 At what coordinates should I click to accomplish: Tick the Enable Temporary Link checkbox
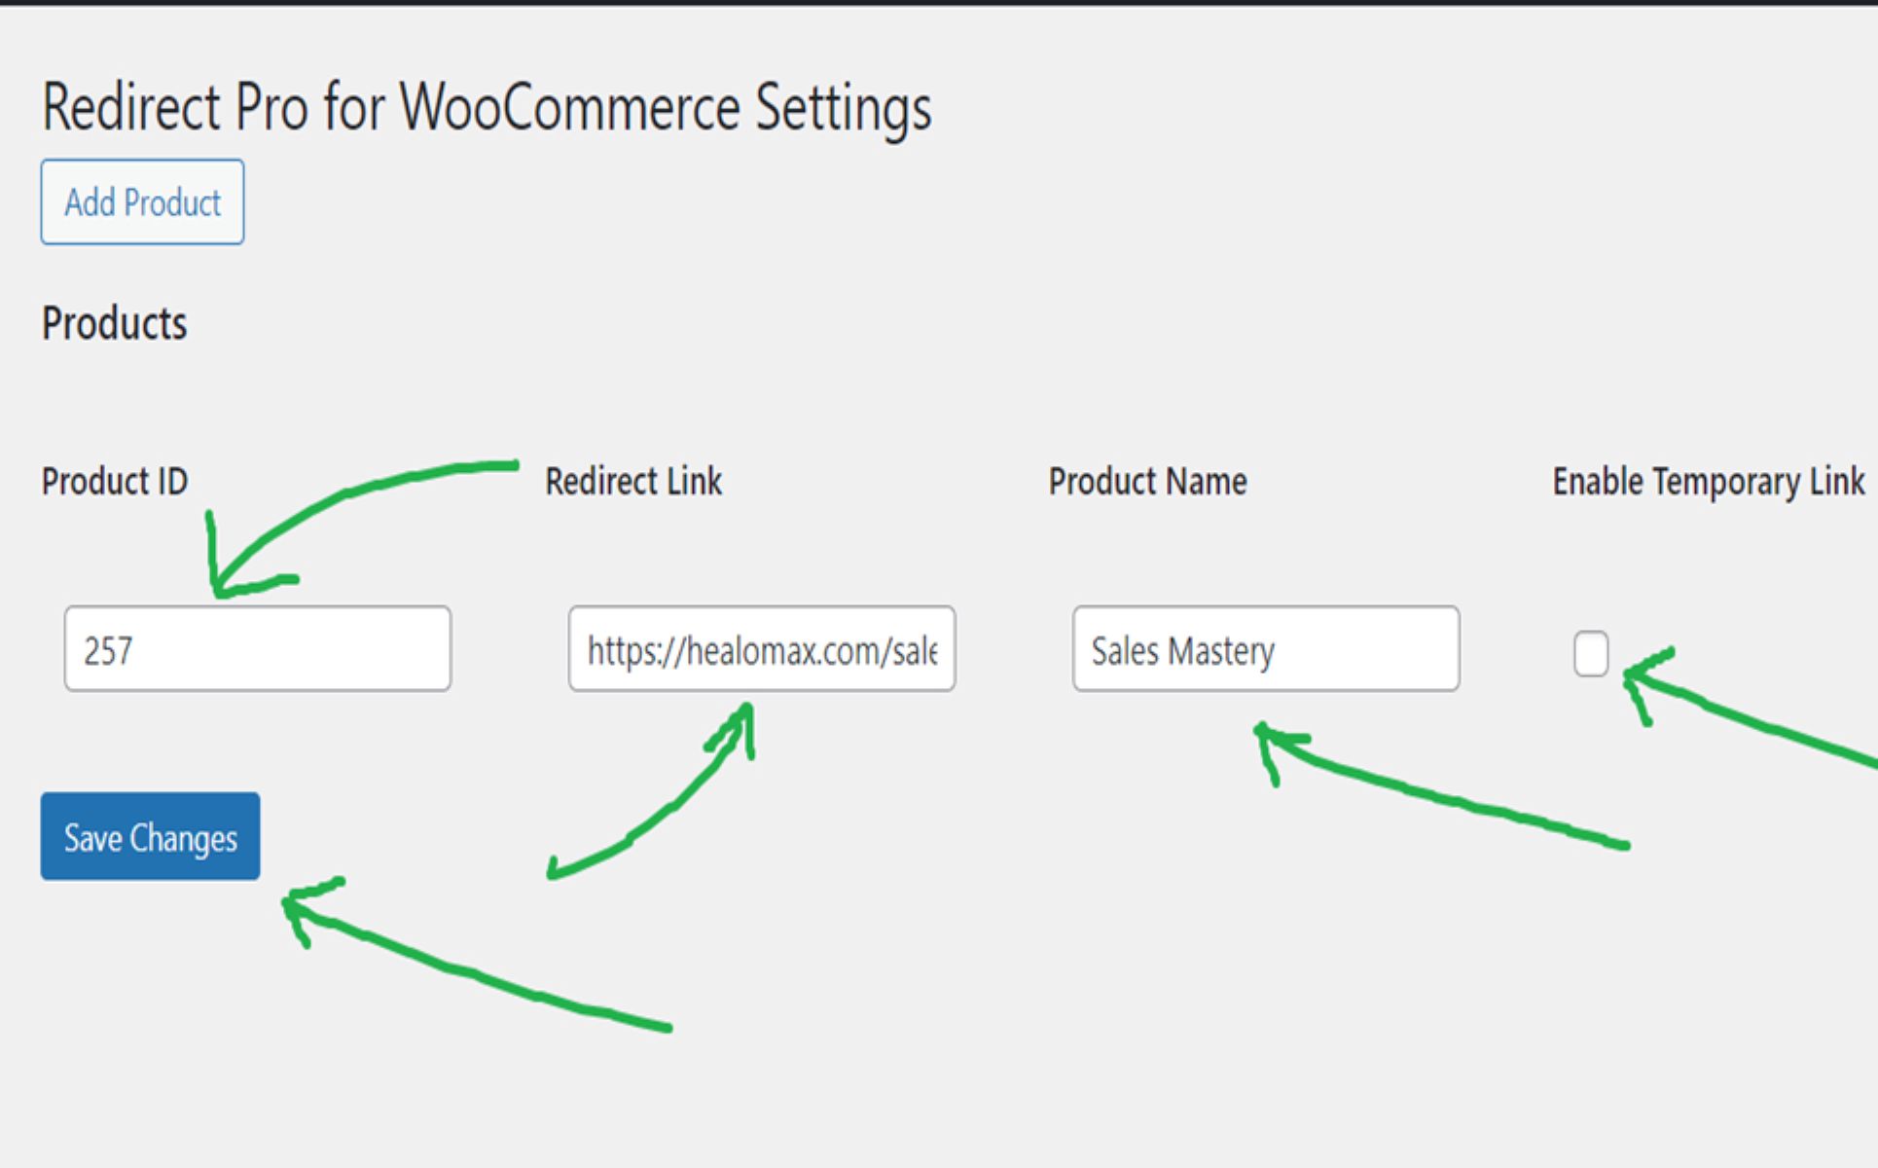(x=1590, y=653)
